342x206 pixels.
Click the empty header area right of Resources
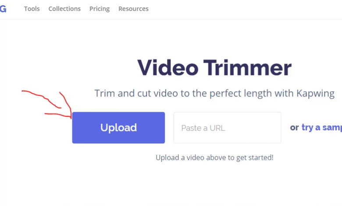[x=244, y=9]
